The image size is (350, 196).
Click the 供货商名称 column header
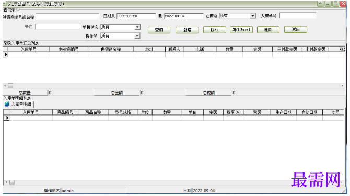tap(111, 49)
